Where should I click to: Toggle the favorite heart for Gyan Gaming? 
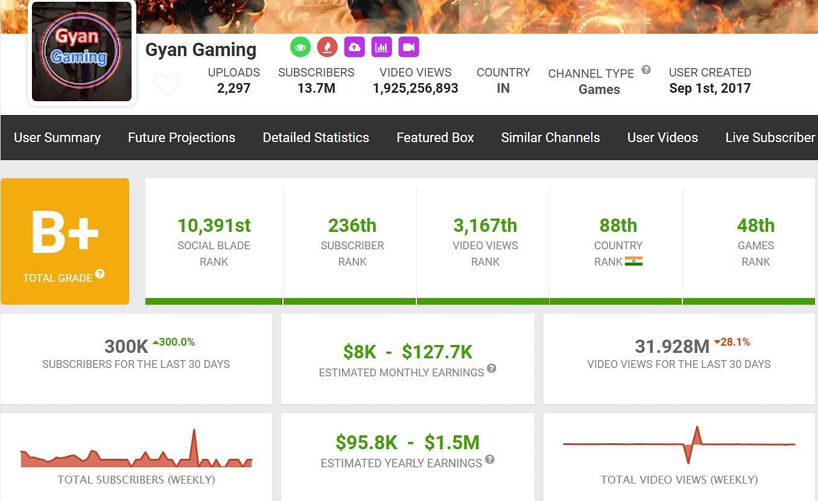click(x=167, y=84)
